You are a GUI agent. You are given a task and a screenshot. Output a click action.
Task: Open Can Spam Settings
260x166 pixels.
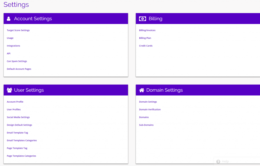17,61
